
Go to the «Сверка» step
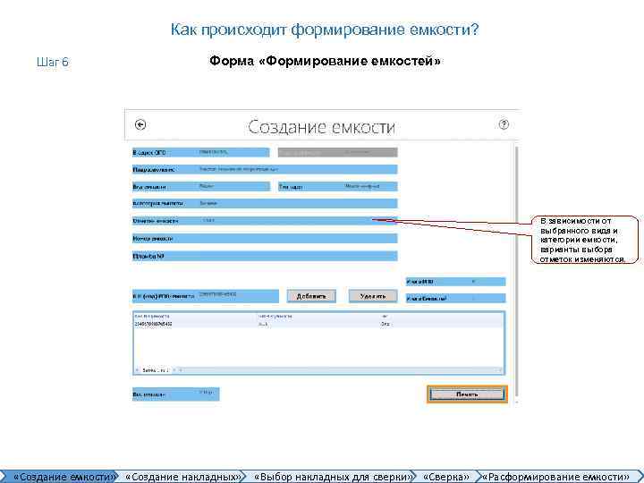pyautogui.click(x=446, y=477)
